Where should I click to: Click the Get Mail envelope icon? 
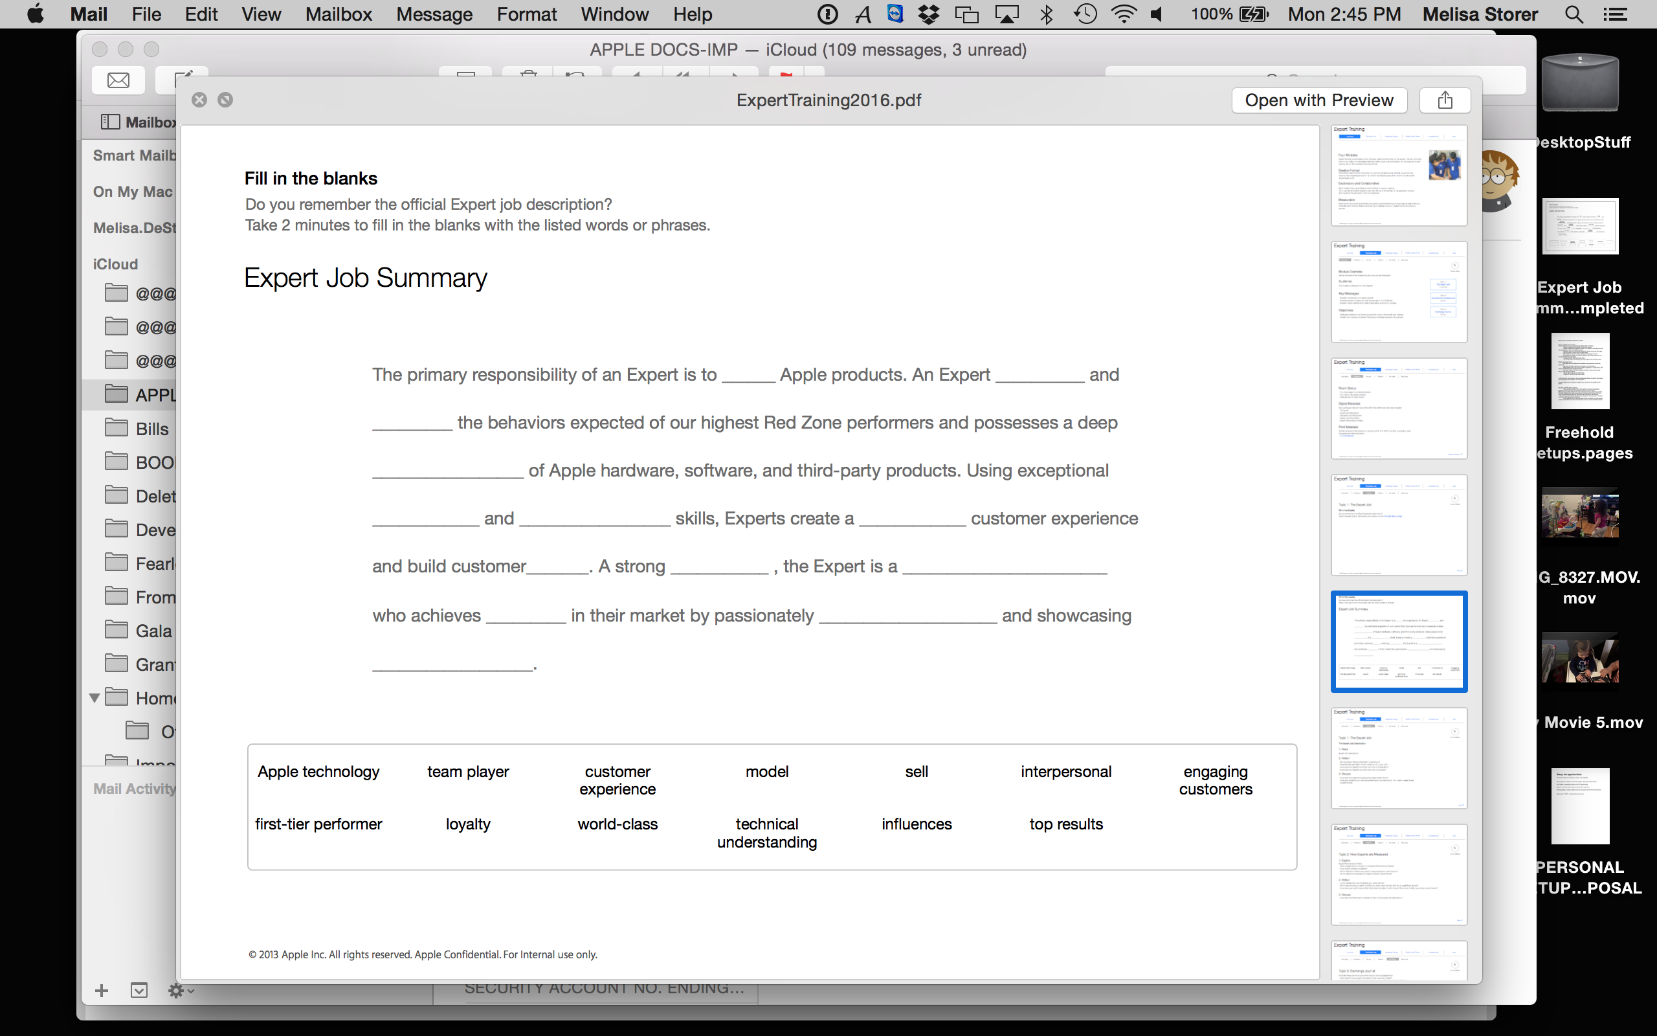click(118, 80)
